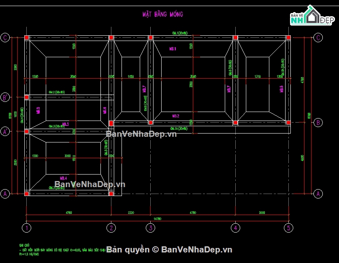The height and width of the screenshot is (263, 339).
Task: Select grid bubble B' on left
Action: tap(5, 97)
